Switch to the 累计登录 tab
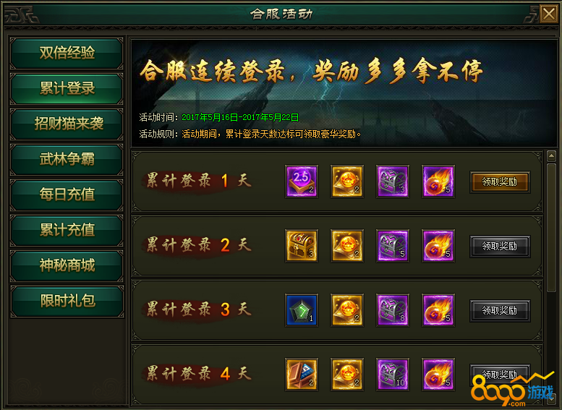Viewport: 562px width, 410px height. (67, 88)
